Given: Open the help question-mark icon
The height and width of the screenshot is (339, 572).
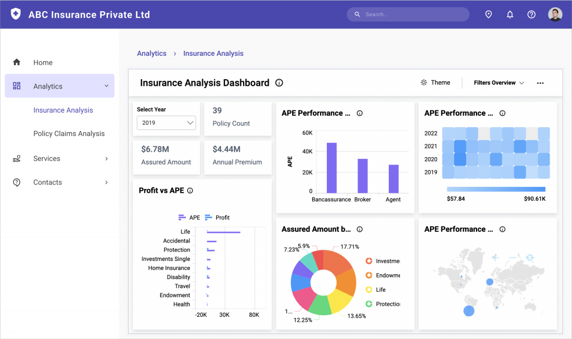Looking at the screenshot, I should pos(531,14).
